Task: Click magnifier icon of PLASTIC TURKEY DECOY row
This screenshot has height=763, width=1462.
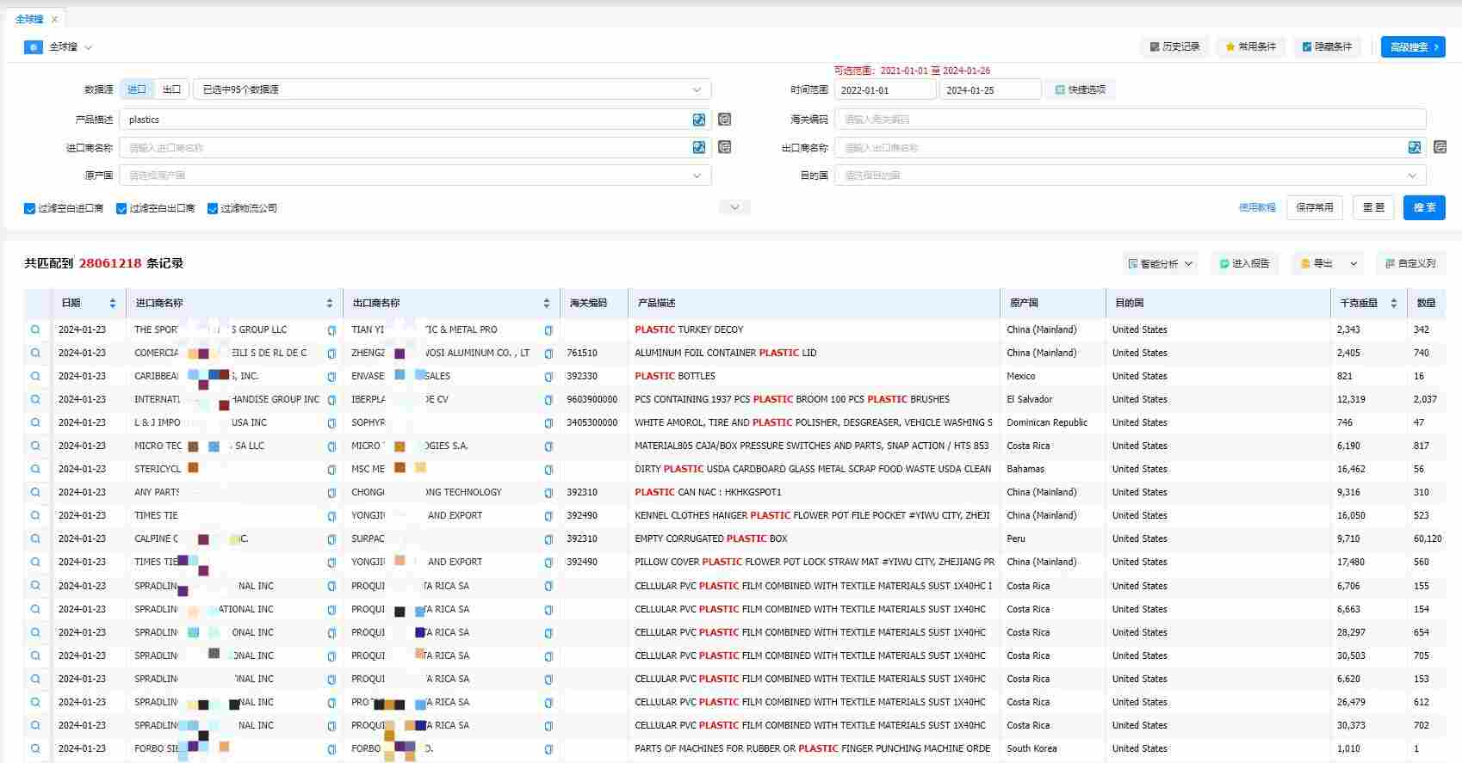Action: pos(35,329)
